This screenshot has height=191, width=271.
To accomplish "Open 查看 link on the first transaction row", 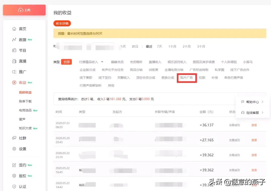I will pos(254,125).
